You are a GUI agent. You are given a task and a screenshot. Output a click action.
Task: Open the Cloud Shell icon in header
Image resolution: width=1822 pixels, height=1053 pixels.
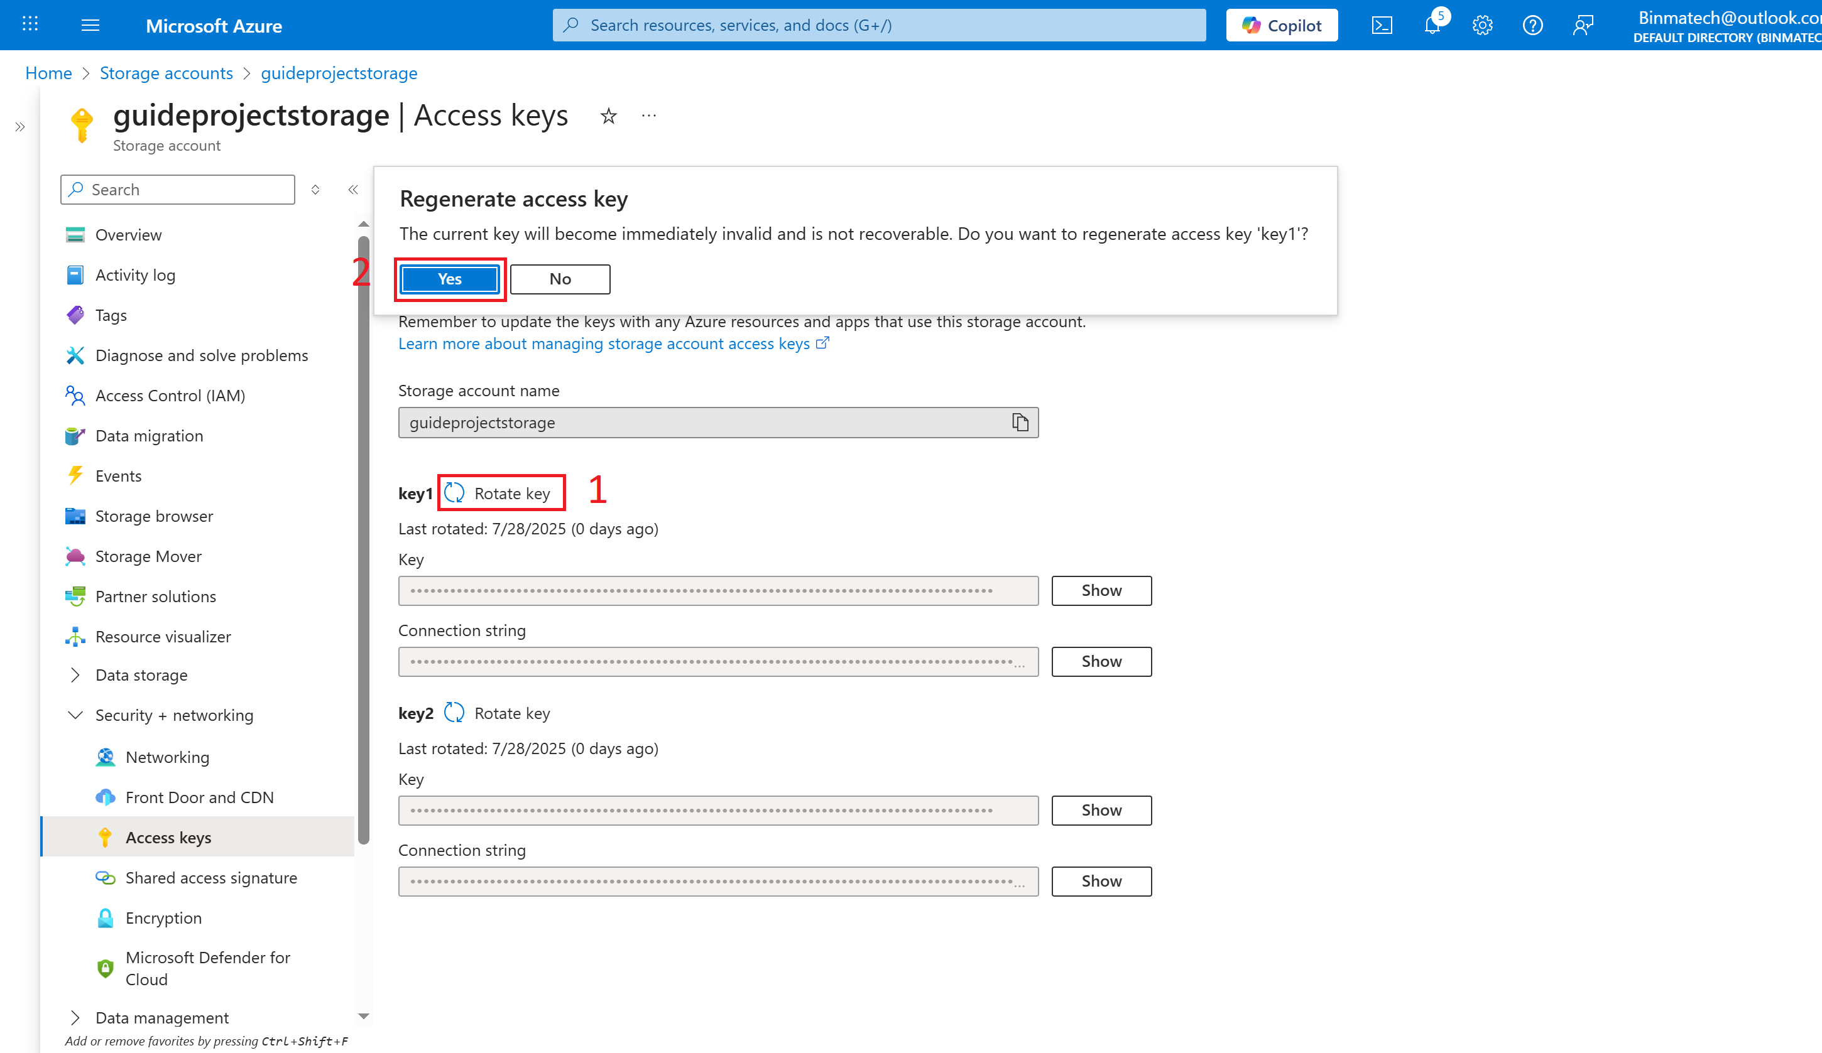pyautogui.click(x=1381, y=25)
